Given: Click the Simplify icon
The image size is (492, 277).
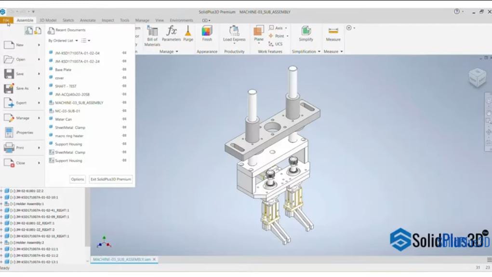Looking at the screenshot, I should 306,34.
